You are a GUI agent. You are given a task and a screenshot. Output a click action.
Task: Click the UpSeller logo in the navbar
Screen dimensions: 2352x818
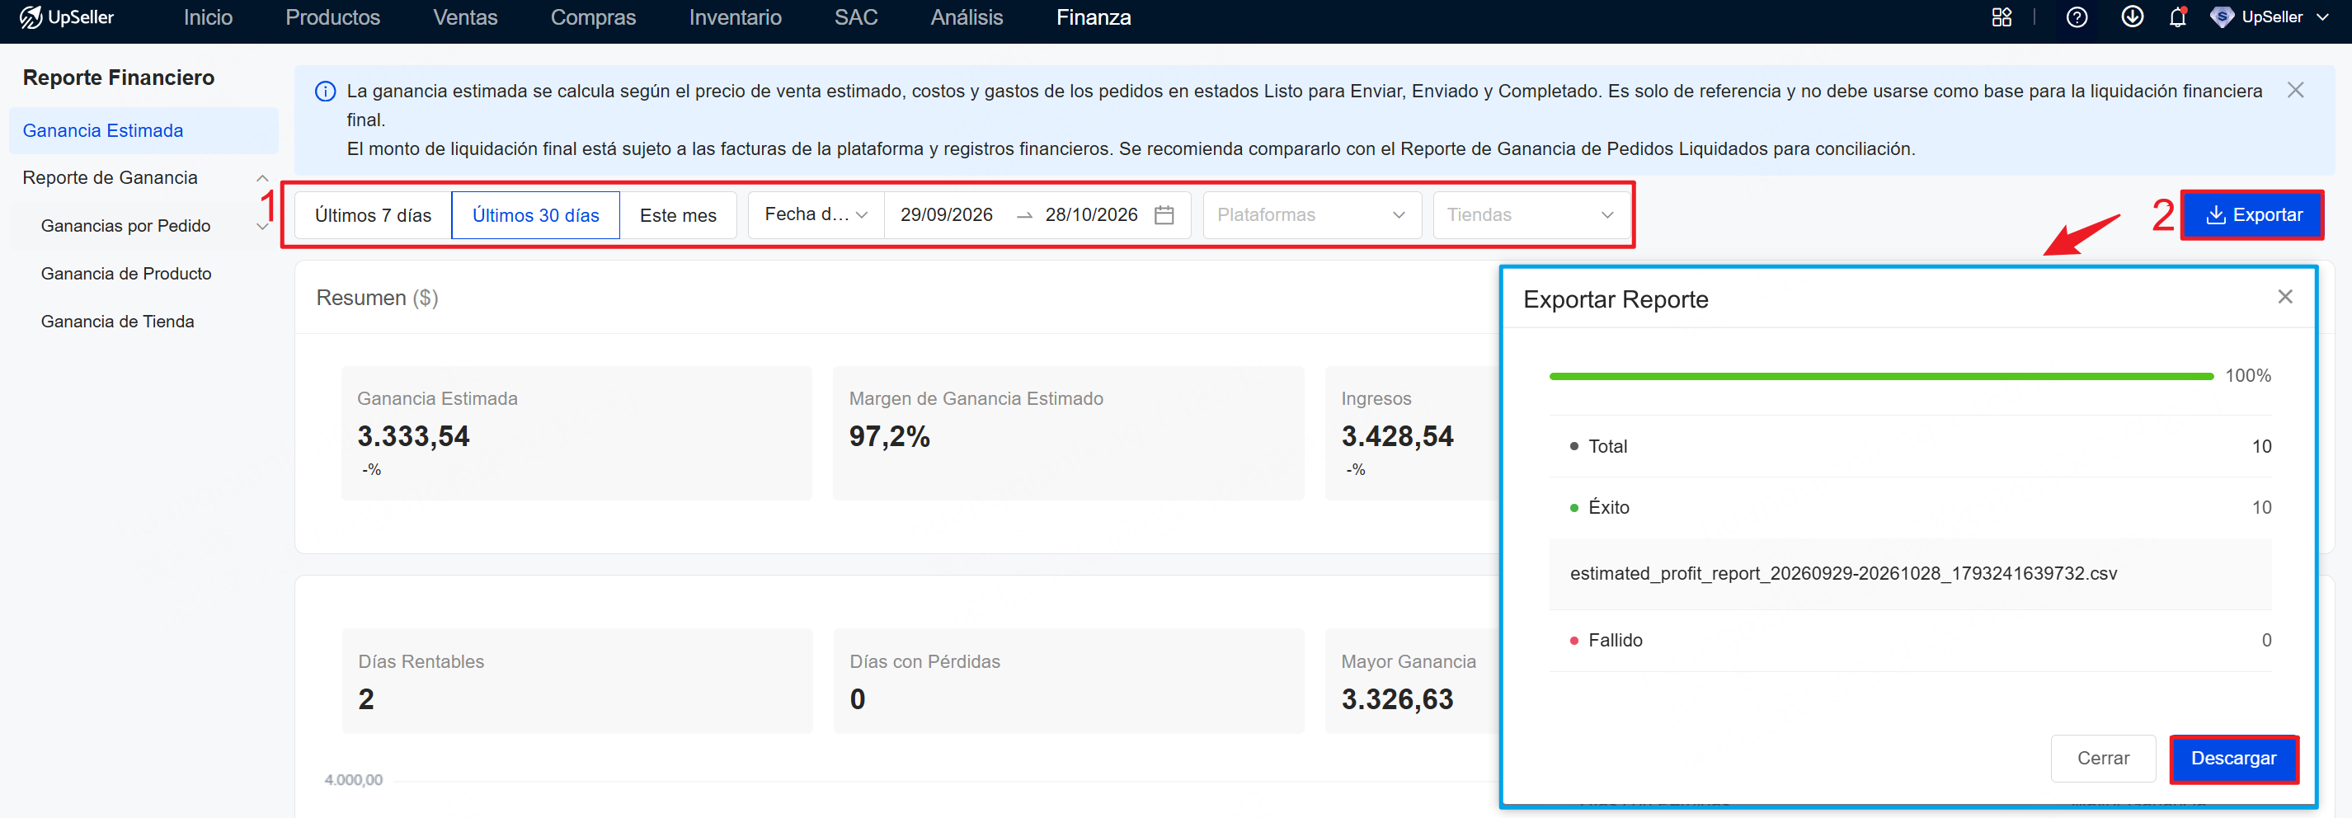click(x=67, y=17)
